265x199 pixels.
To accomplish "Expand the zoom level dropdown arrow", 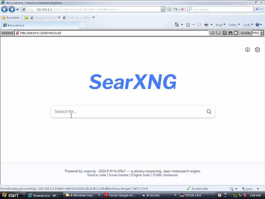I will click(258, 189).
